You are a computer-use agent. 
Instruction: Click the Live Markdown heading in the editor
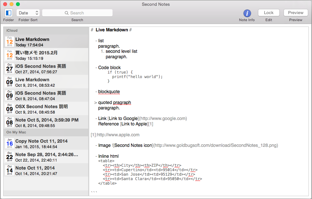click(x=112, y=30)
